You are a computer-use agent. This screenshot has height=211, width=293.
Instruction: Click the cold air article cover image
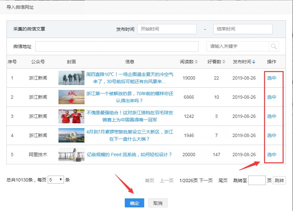pyautogui.click(x=71, y=78)
